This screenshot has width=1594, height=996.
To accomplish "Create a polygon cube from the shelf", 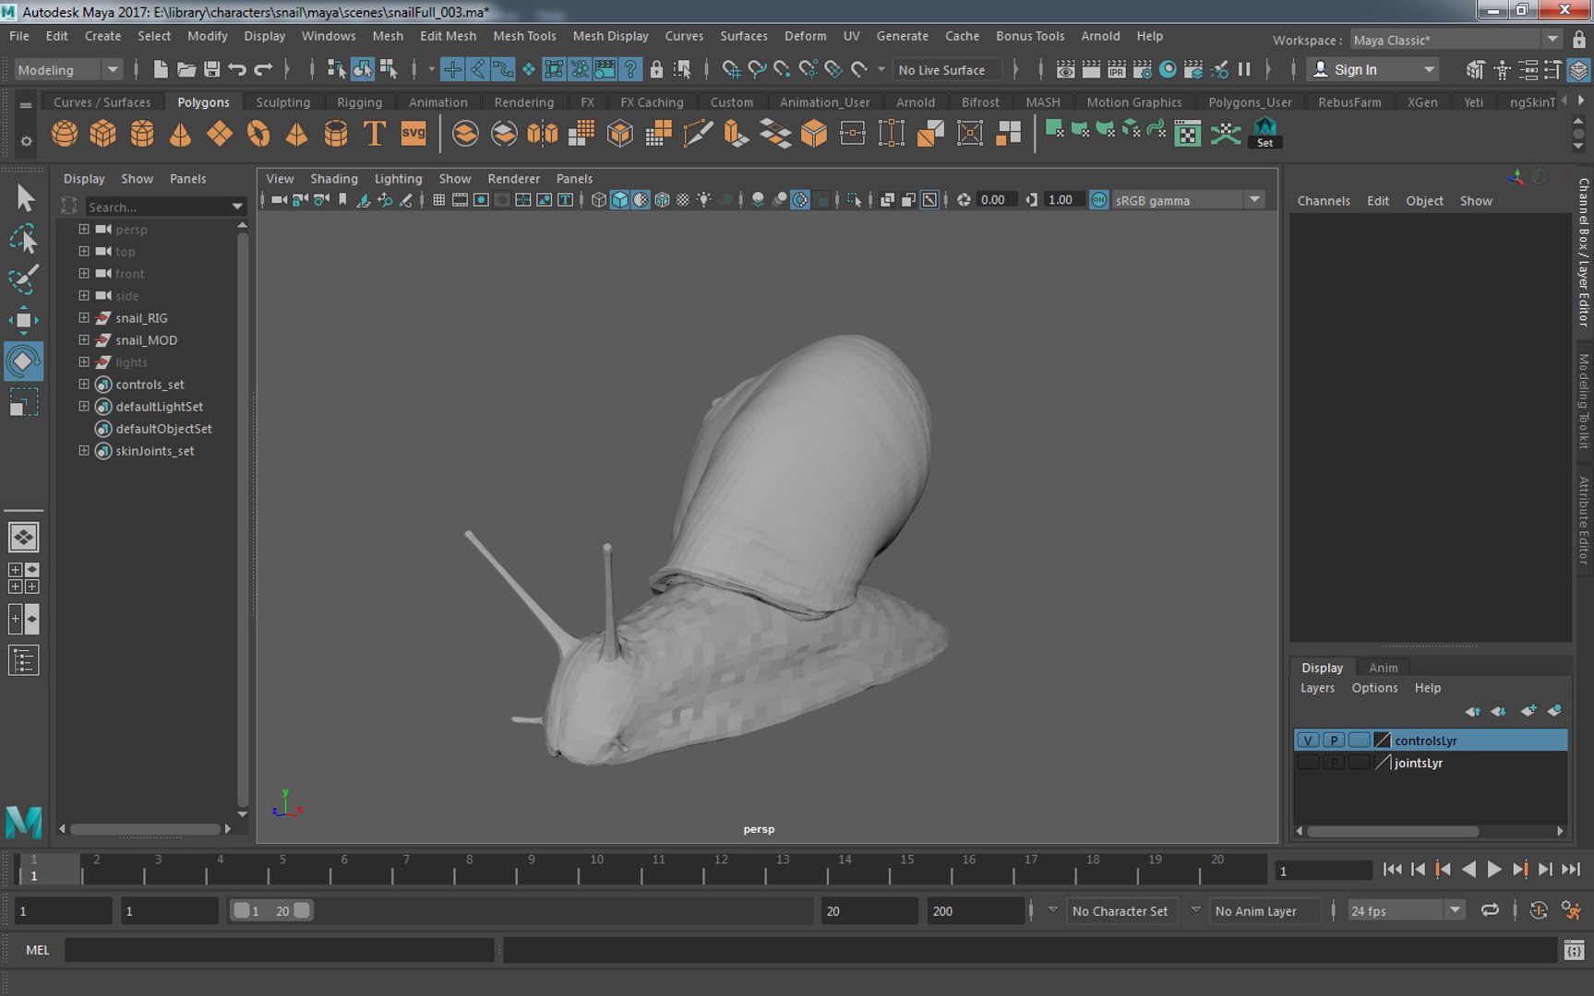I will (x=102, y=134).
